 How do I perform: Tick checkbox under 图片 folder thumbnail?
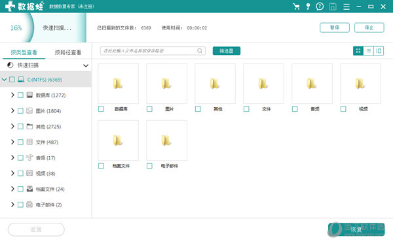click(x=149, y=109)
